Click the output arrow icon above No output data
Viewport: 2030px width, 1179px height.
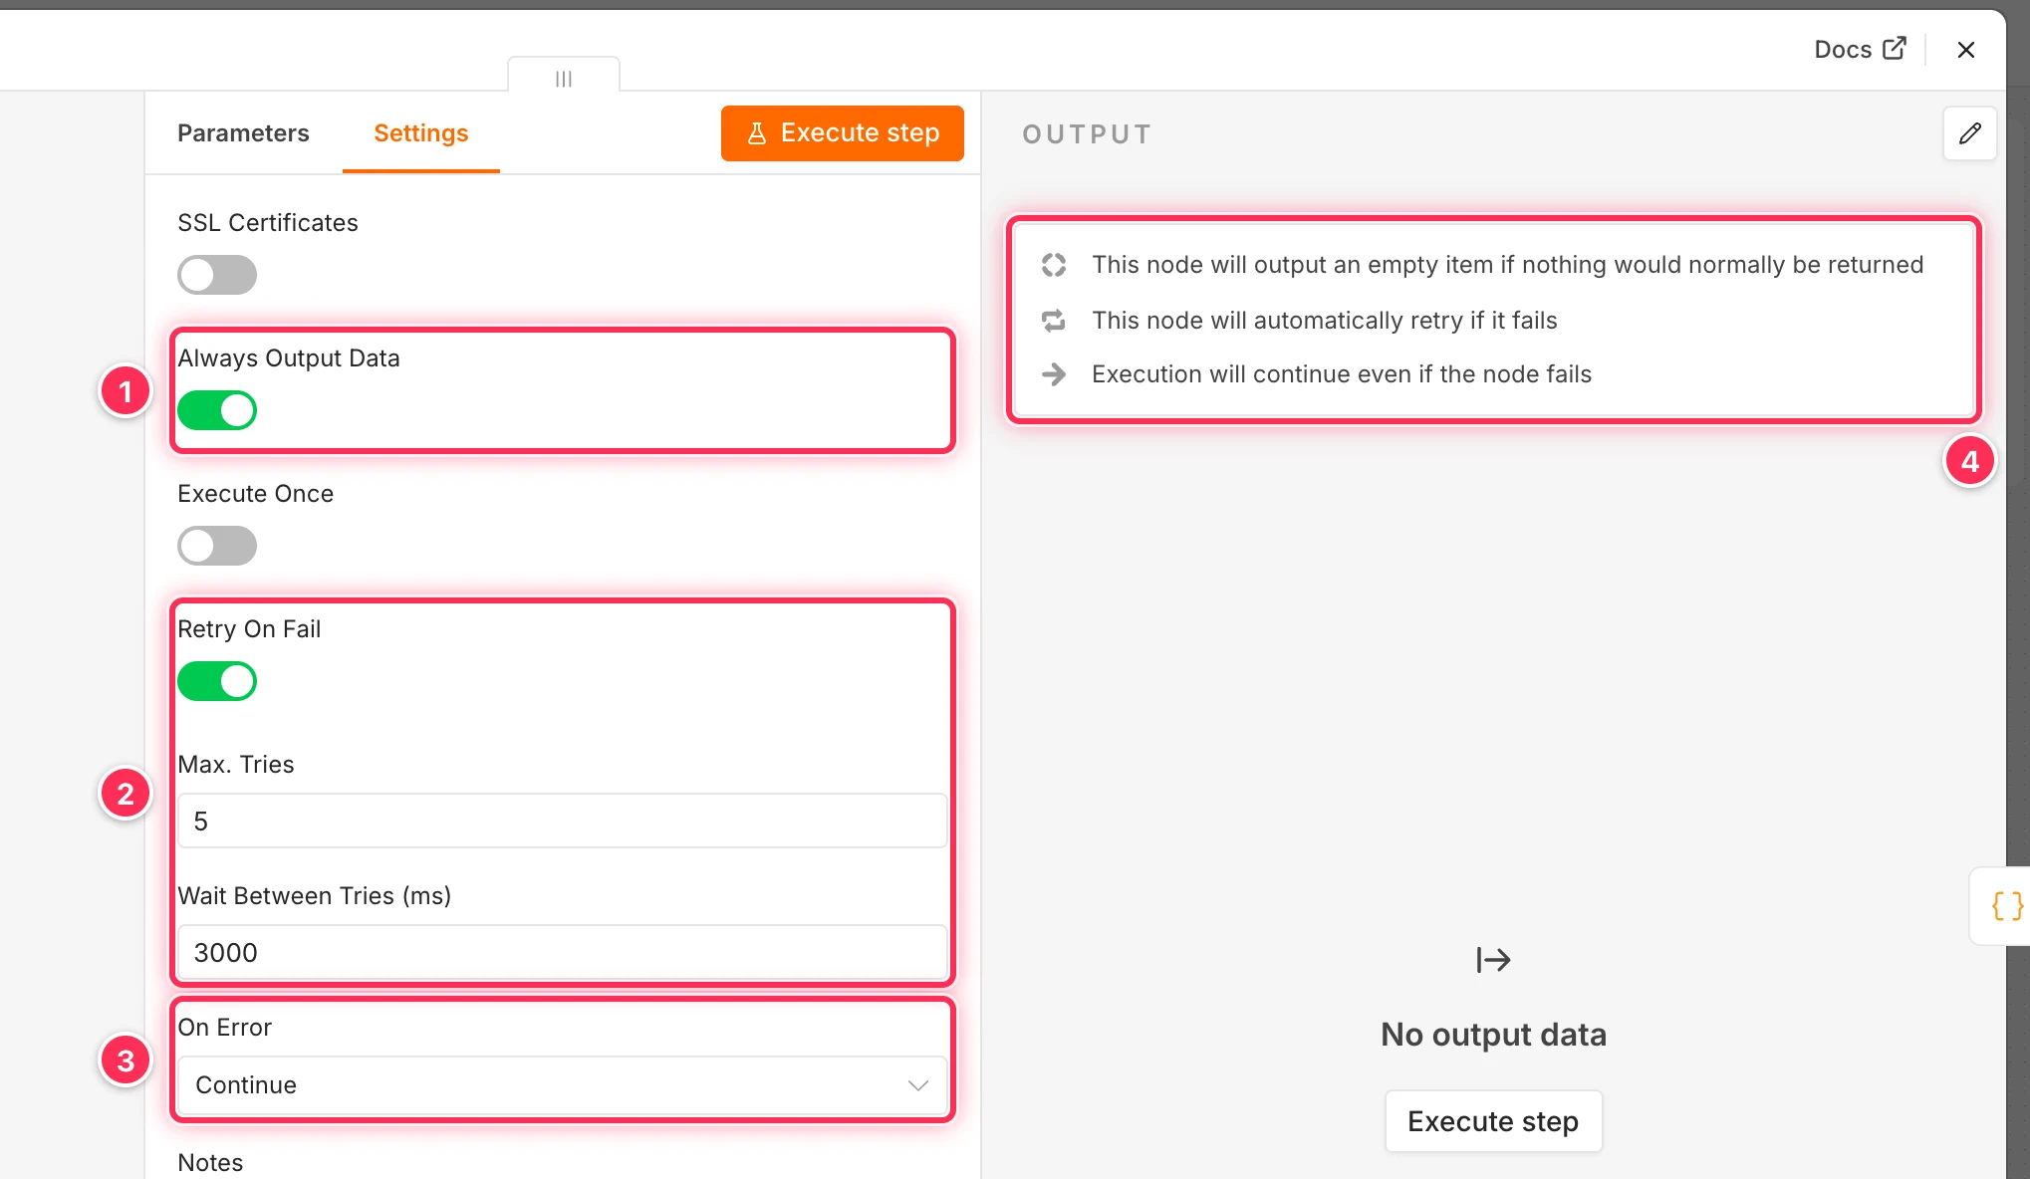(x=1493, y=960)
